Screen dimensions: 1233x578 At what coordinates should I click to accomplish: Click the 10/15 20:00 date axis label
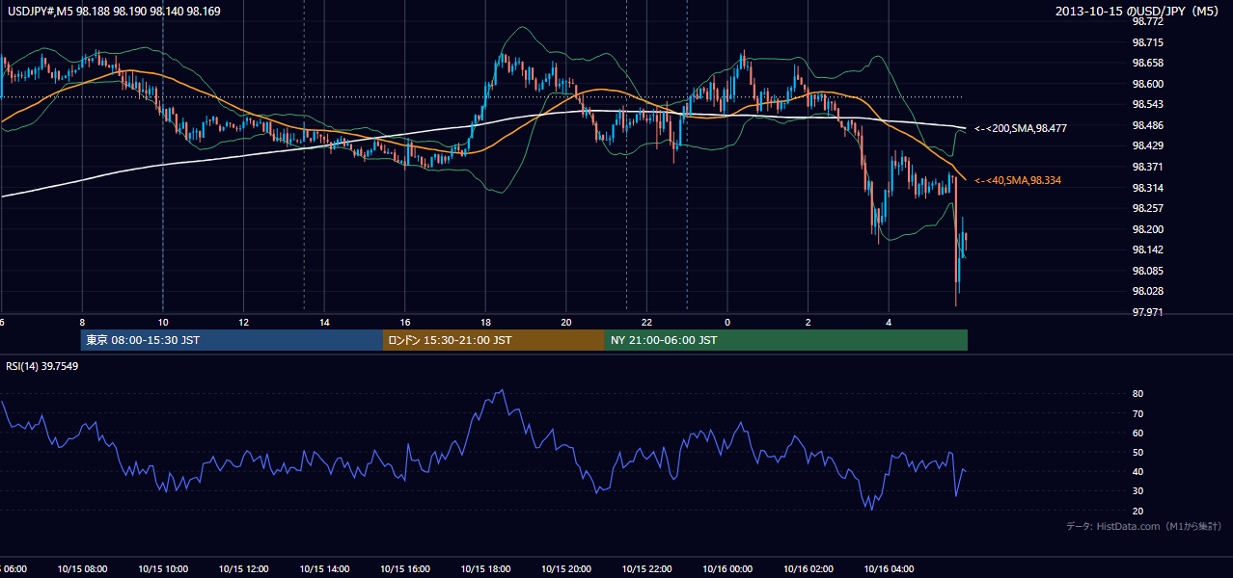[x=565, y=568]
